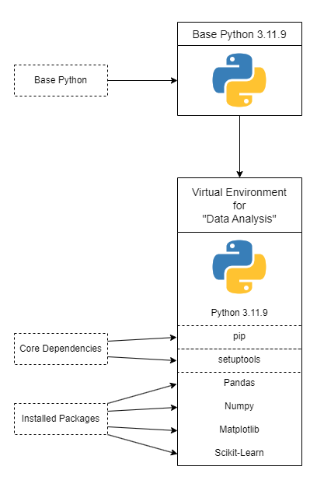Viewport: 317px width, 491px height.
Task: Select the 'Base Python 3.11.9' header
Action: [239, 34]
